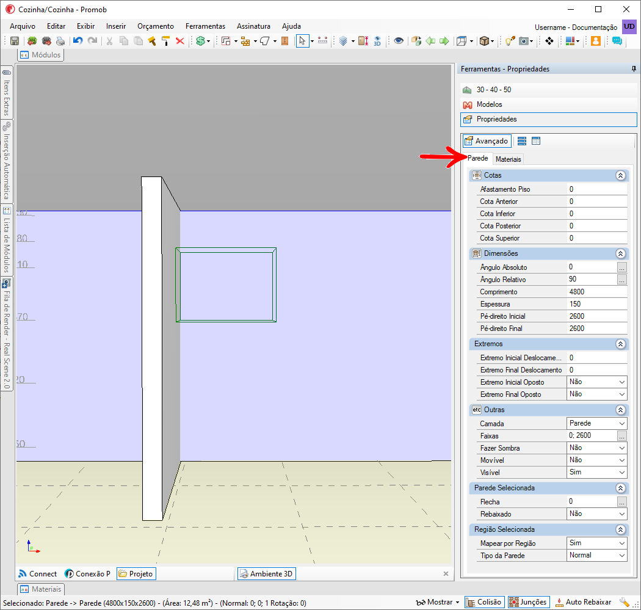Open the Módulos tab at top
The height and width of the screenshot is (610, 641).
[41, 55]
